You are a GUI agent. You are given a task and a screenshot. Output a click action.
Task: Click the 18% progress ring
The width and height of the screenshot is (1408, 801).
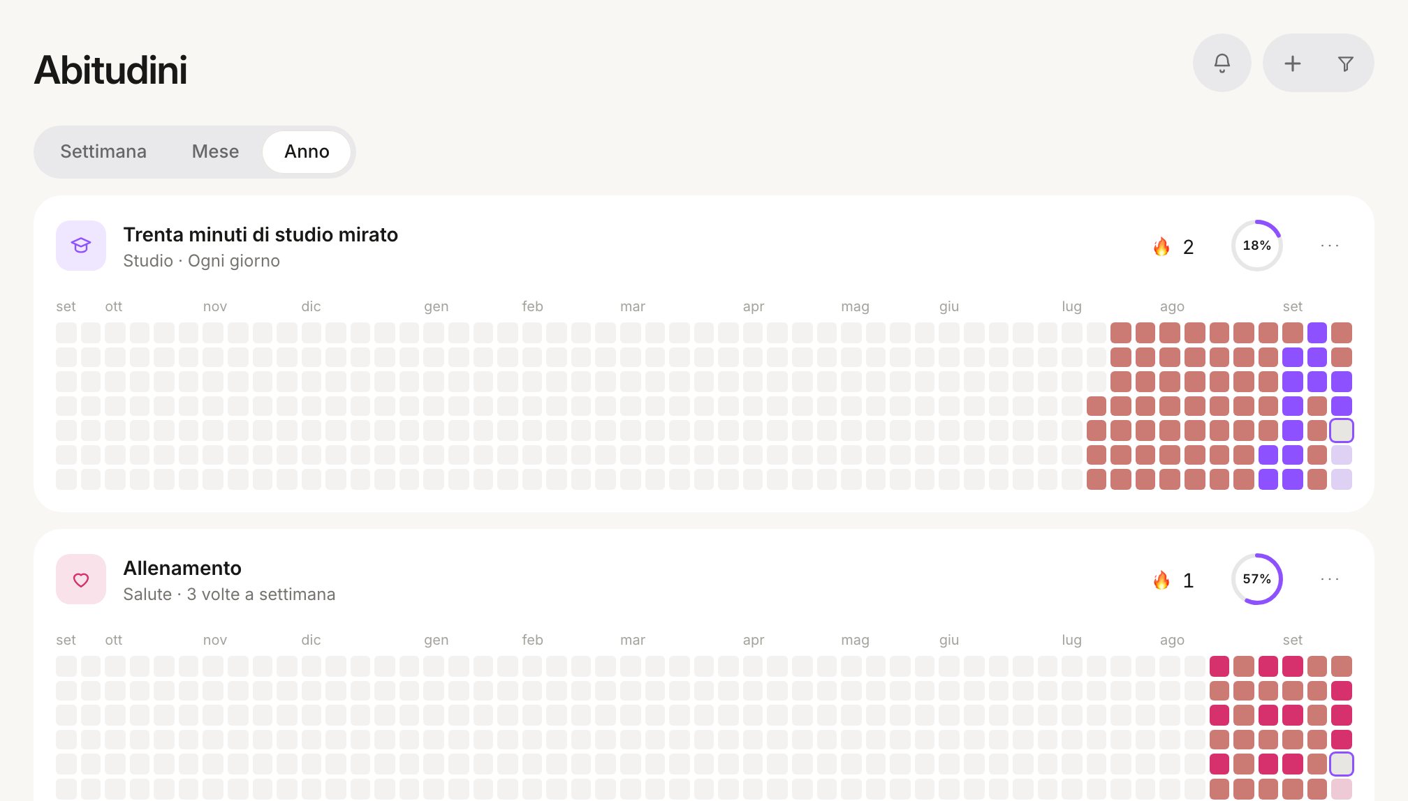[1256, 246]
